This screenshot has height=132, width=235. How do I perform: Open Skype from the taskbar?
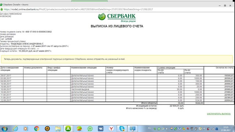click(122, 129)
